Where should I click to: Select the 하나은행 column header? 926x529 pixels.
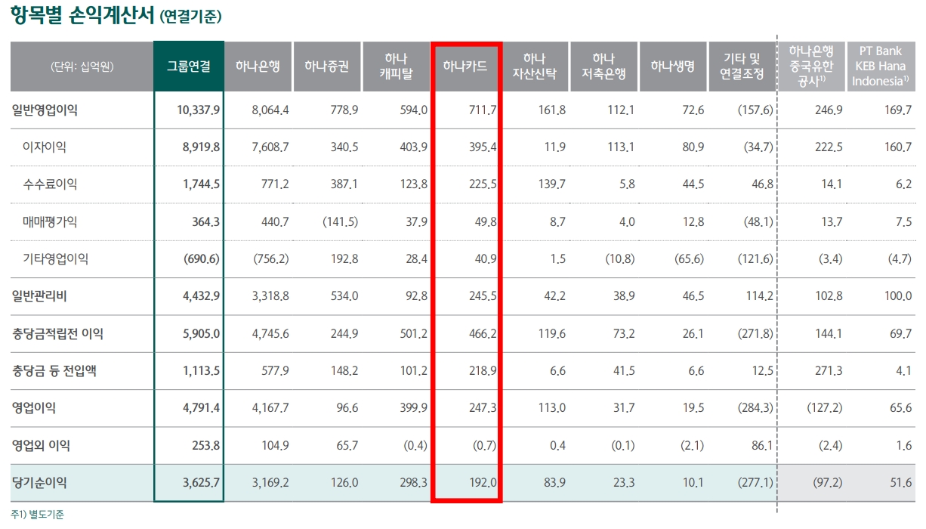[x=258, y=67]
